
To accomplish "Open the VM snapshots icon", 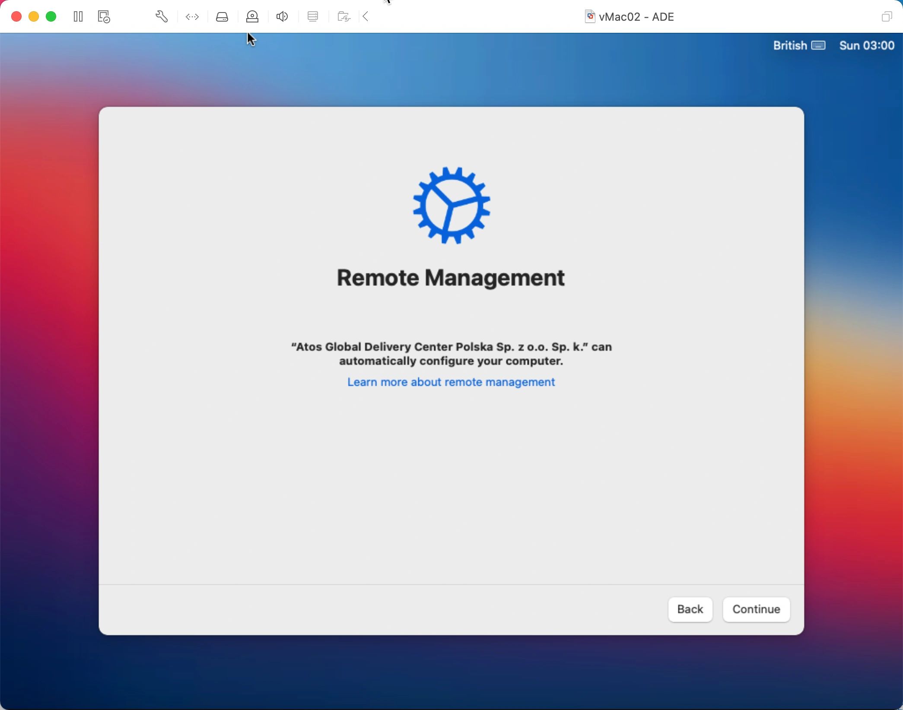I will click(x=104, y=17).
